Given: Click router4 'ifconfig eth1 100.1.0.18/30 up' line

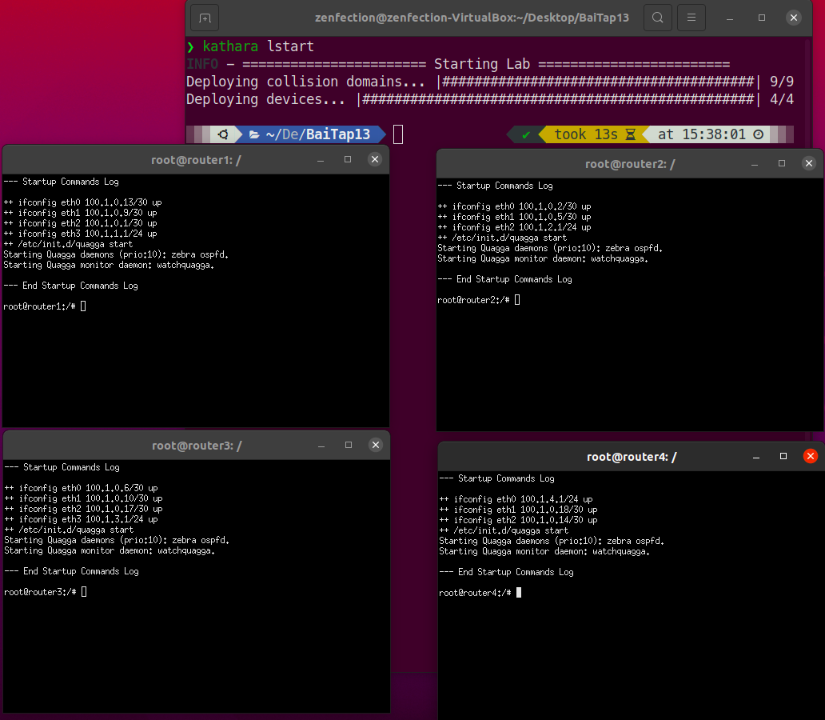Looking at the screenshot, I should [x=519, y=510].
